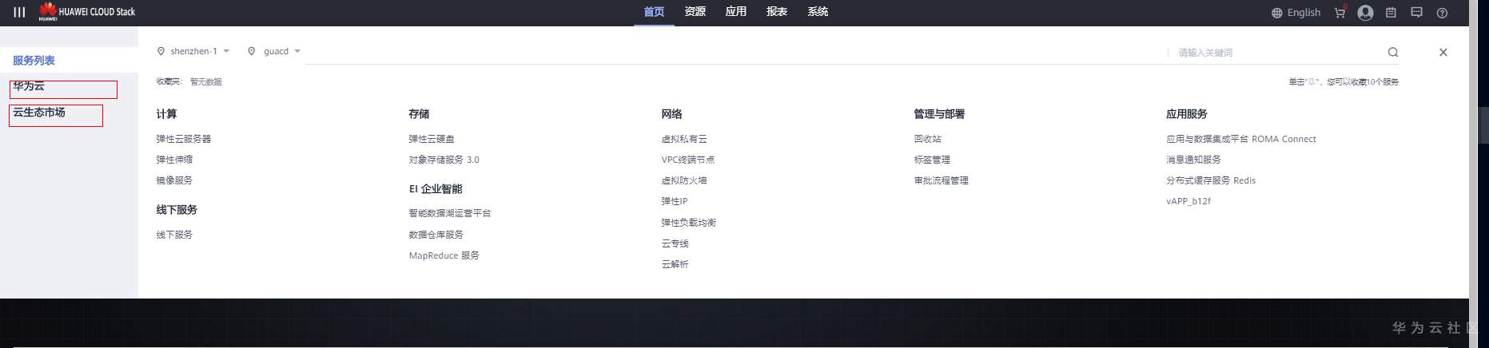
Task: Click the 管理与部署 category heading
Action: point(939,114)
